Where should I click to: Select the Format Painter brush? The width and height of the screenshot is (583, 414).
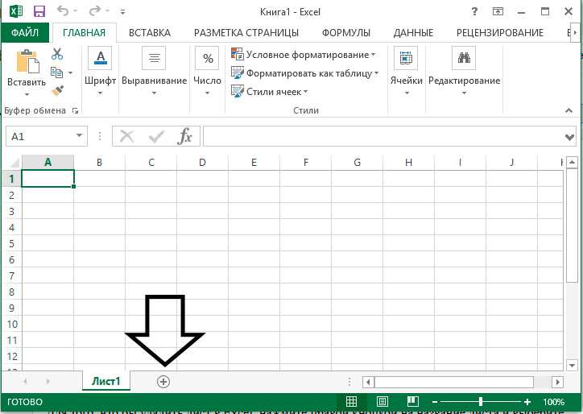(x=57, y=90)
